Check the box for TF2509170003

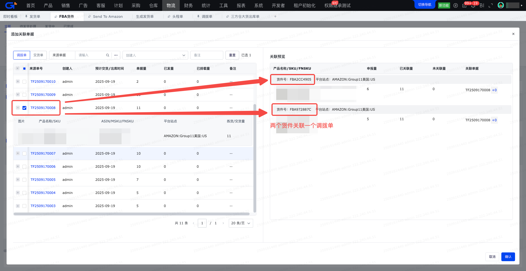point(24,206)
